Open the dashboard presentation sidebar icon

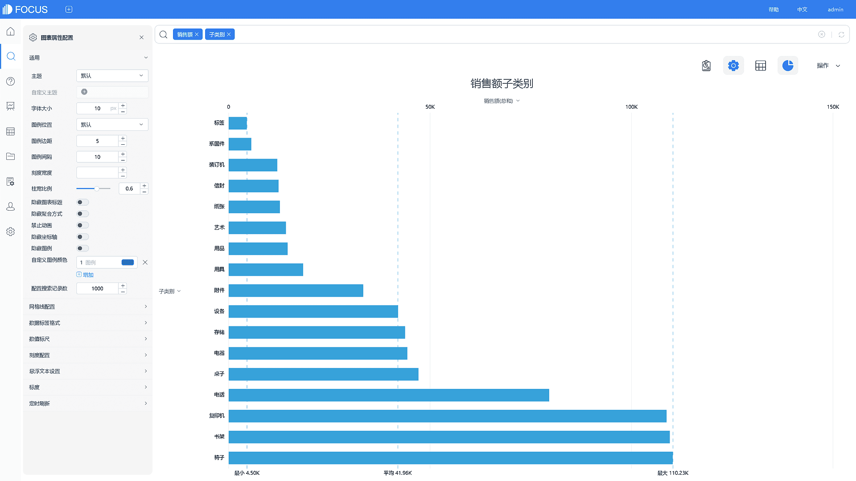pyautogui.click(x=11, y=106)
